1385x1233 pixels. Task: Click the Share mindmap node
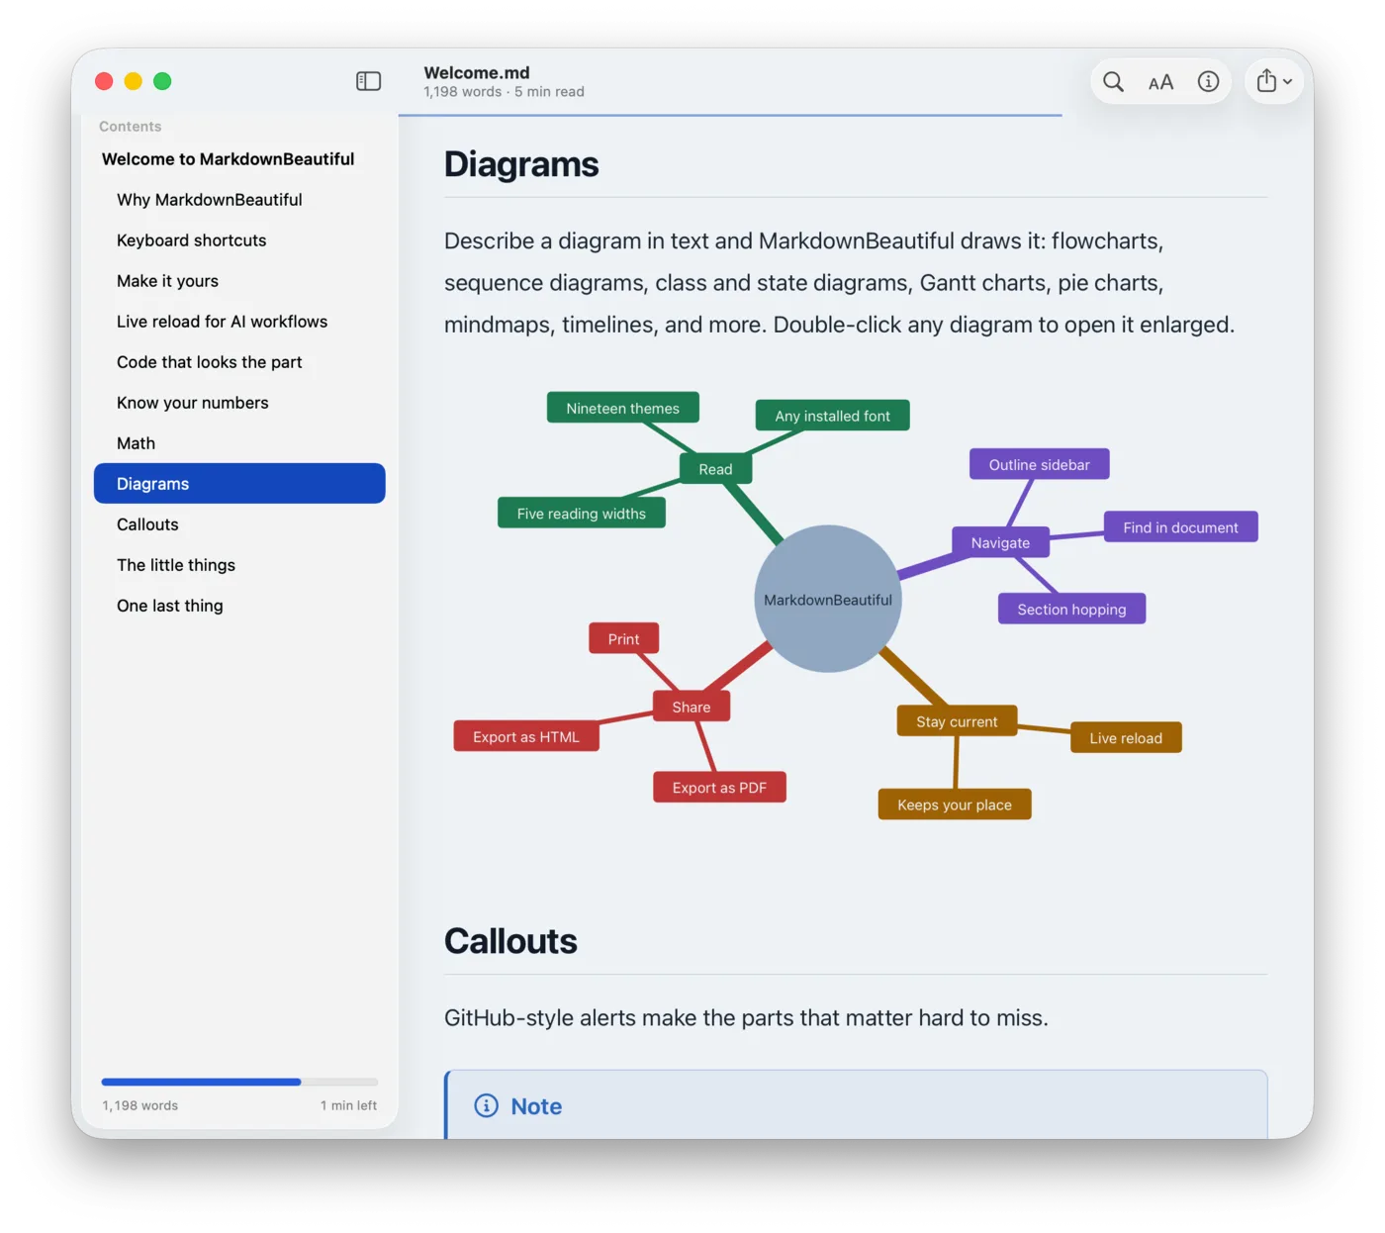692,707
